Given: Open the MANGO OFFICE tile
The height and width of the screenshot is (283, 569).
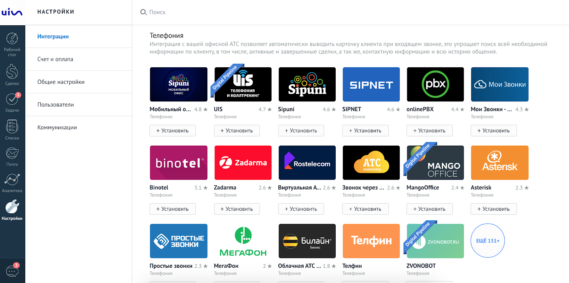Looking at the screenshot, I should click(x=435, y=163).
